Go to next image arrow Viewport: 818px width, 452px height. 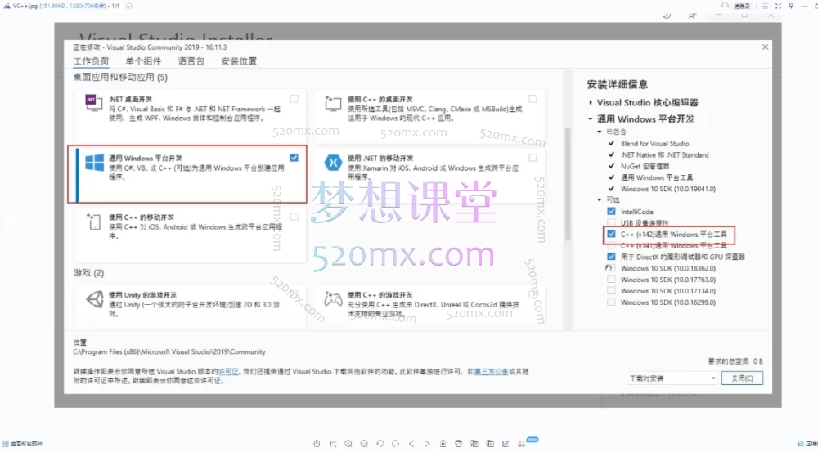427,444
